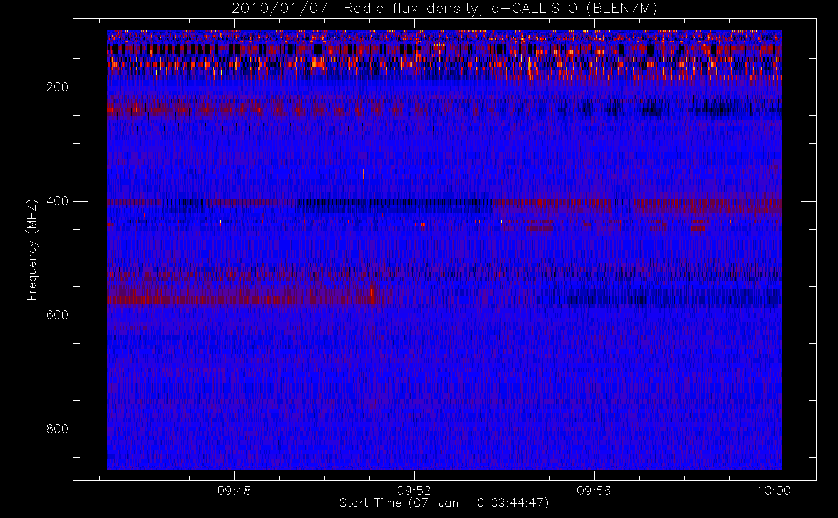Click the 09:48 time tick label
The width and height of the screenshot is (838, 518).
tap(234, 491)
